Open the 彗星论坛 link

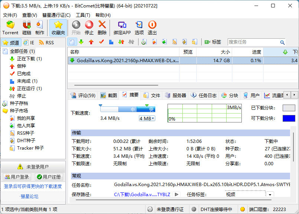[29, 196]
